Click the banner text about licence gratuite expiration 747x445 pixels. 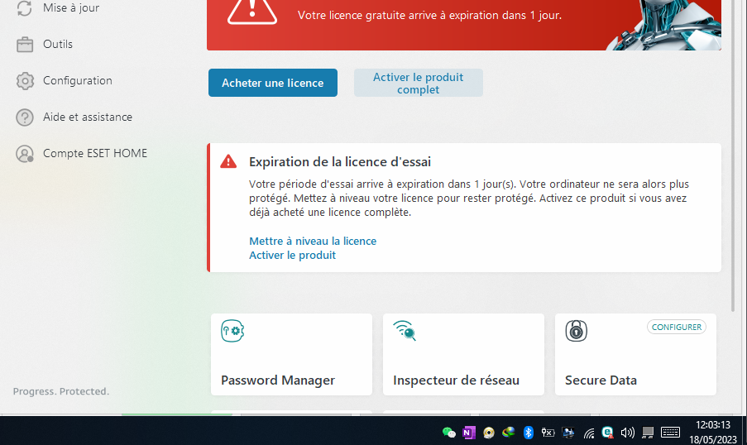coord(429,15)
